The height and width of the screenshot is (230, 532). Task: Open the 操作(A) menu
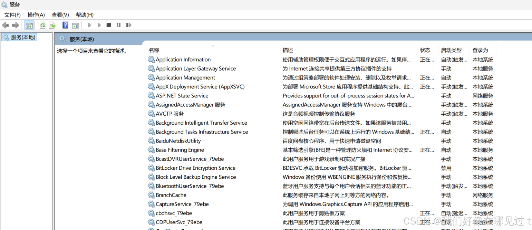tap(36, 15)
